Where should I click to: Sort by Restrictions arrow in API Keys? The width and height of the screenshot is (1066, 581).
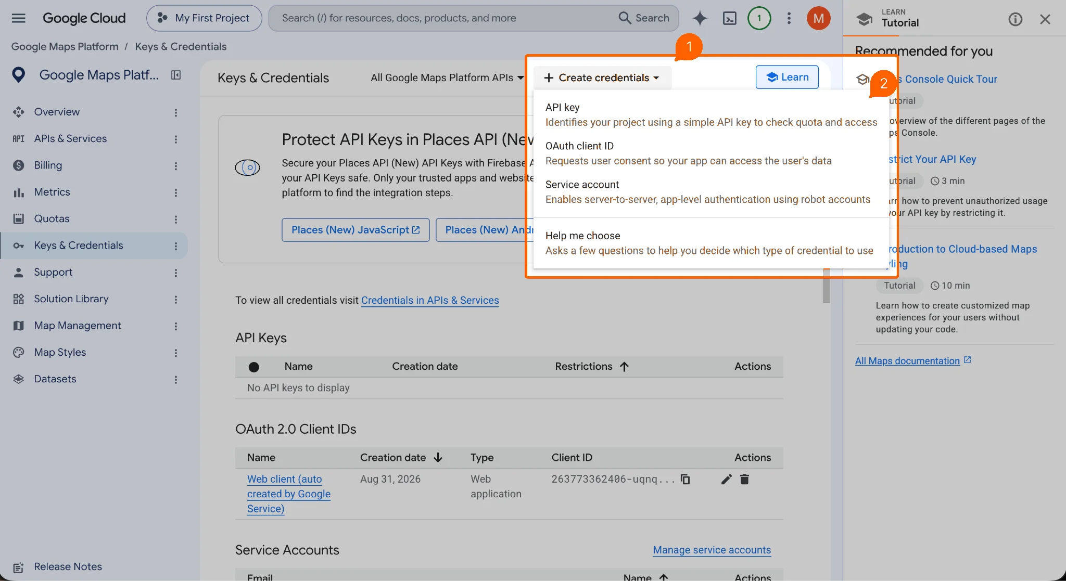pyautogui.click(x=624, y=366)
